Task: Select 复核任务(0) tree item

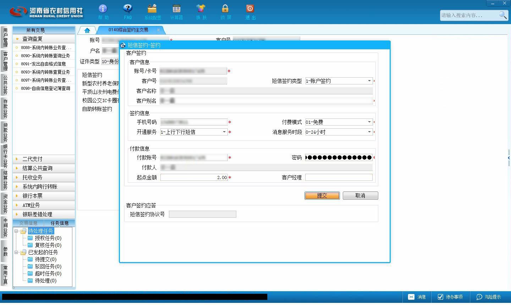Action: (x=48, y=245)
